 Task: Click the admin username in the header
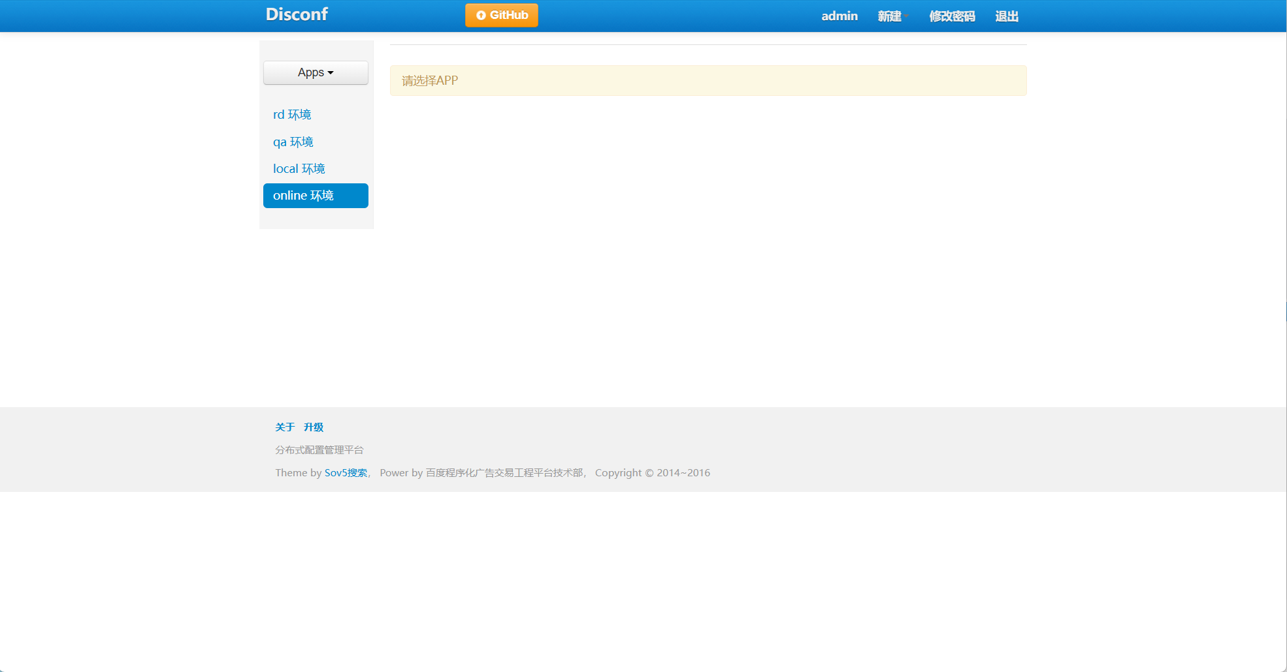tap(839, 16)
